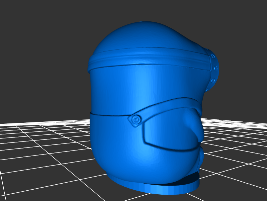Click the round screw on the visor hinge
The width and height of the screenshot is (267, 201).
tap(136, 119)
